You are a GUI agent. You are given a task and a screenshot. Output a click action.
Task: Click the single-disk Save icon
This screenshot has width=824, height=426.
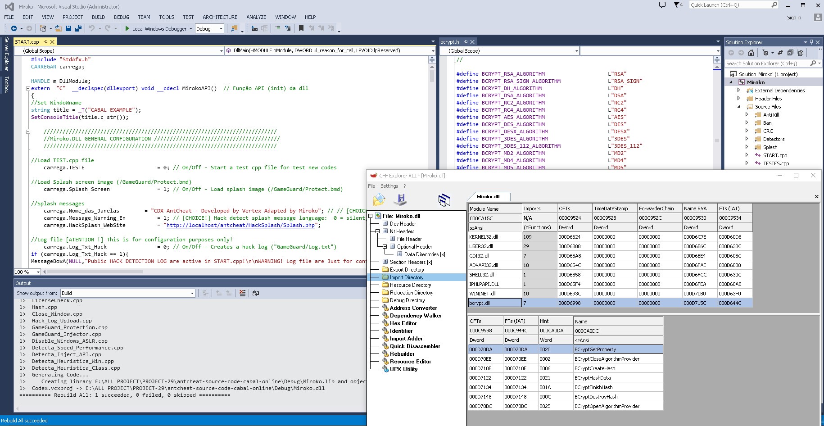[68, 28]
